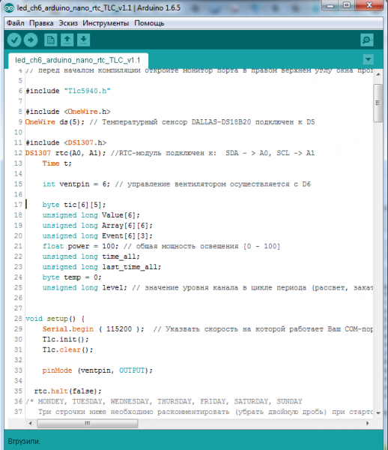Click the vertical scrollbar thumb
388x450 pixels.
[x=378, y=103]
